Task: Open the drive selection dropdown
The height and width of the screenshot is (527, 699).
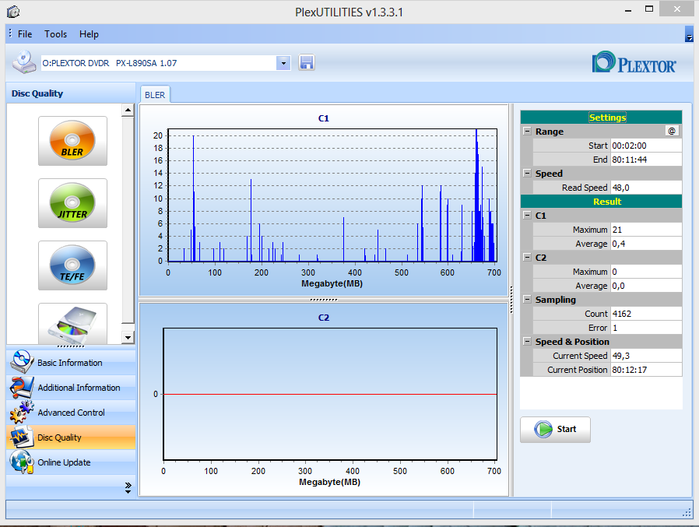Action: click(283, 63)
